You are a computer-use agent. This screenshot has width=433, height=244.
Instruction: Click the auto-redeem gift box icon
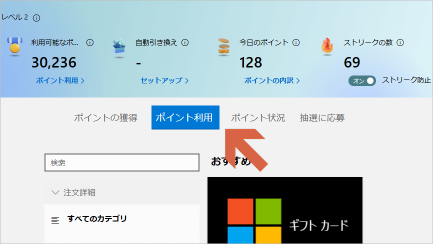[x=119, y=47]
